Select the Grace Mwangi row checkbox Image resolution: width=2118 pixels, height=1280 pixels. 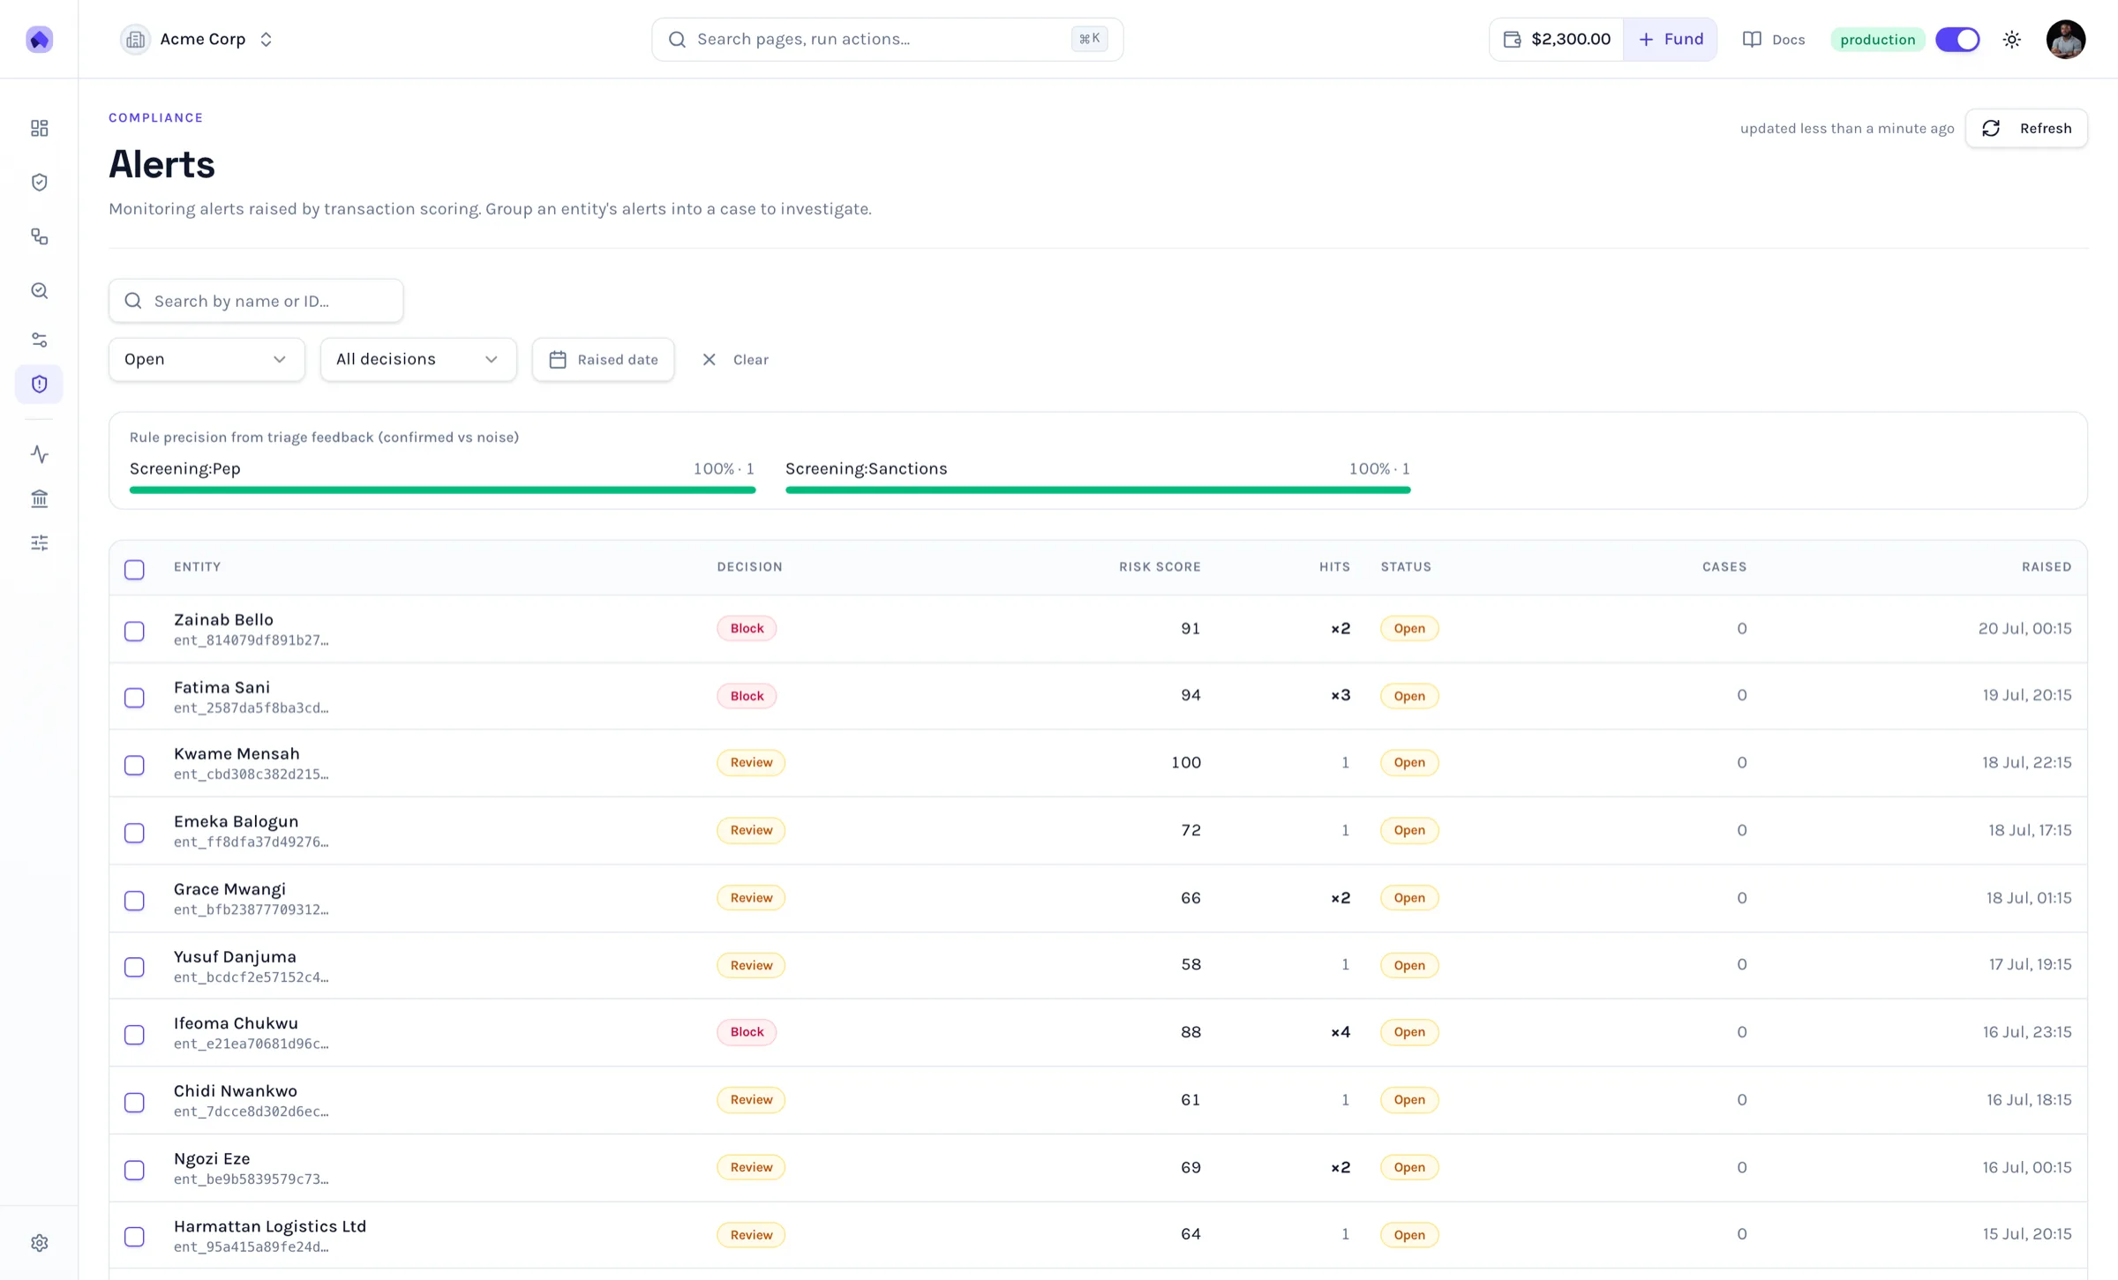tap(134, 900)
